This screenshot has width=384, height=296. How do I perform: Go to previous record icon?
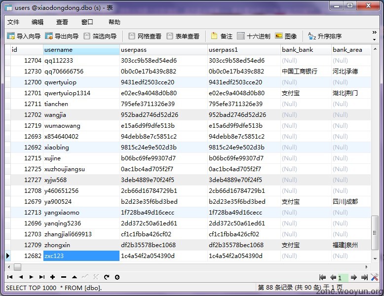click(x=21, y=277)
